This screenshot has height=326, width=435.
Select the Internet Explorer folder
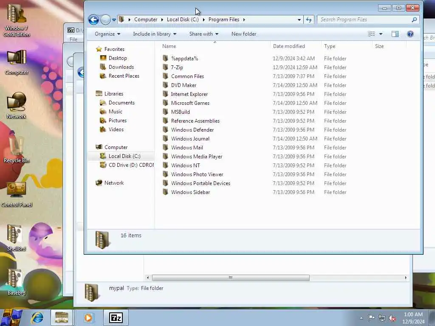189,94
